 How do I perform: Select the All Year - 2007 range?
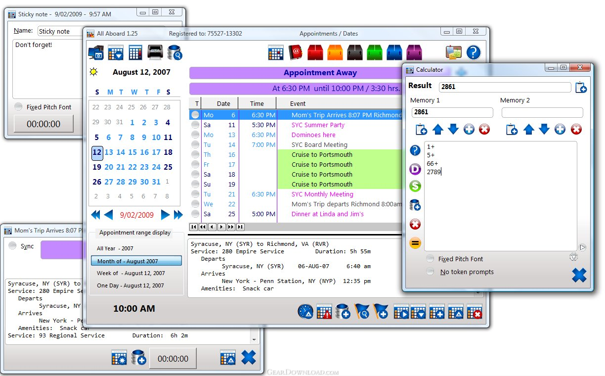[115, 249]
